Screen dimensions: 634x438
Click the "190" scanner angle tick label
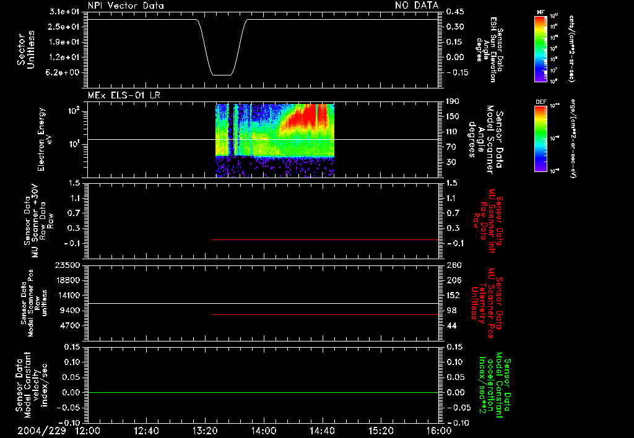(x=453, y=101)
